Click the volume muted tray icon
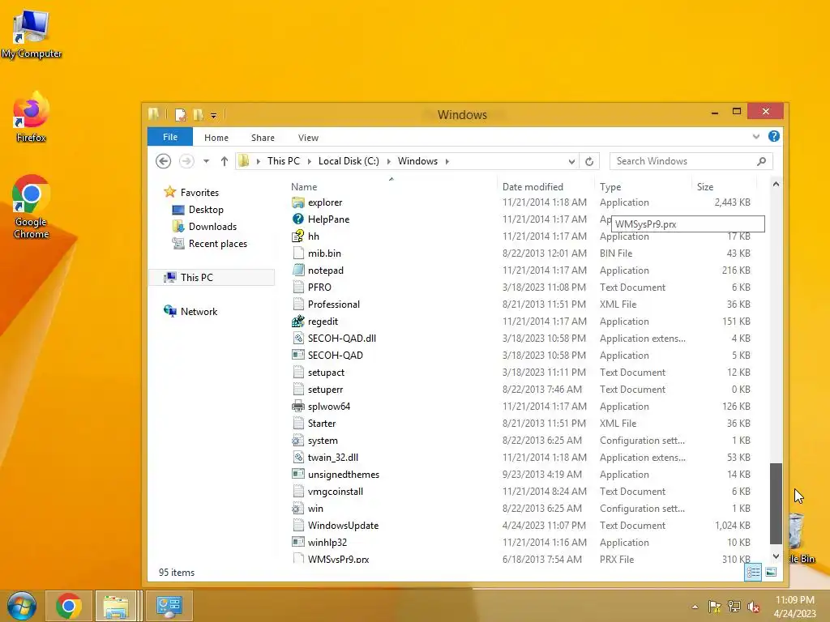830x622 pixels. (x=753, y=607)
